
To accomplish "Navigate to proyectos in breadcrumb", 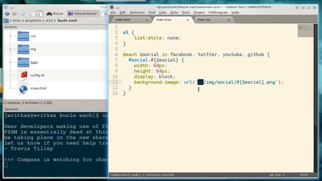I will (x=33, y=21).
